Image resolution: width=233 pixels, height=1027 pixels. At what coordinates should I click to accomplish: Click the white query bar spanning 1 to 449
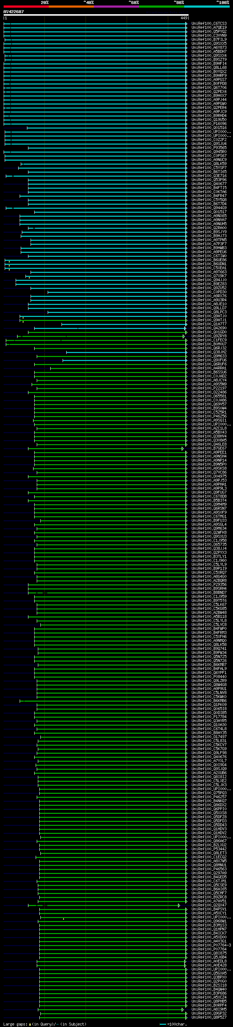click(x=96, y=15)
